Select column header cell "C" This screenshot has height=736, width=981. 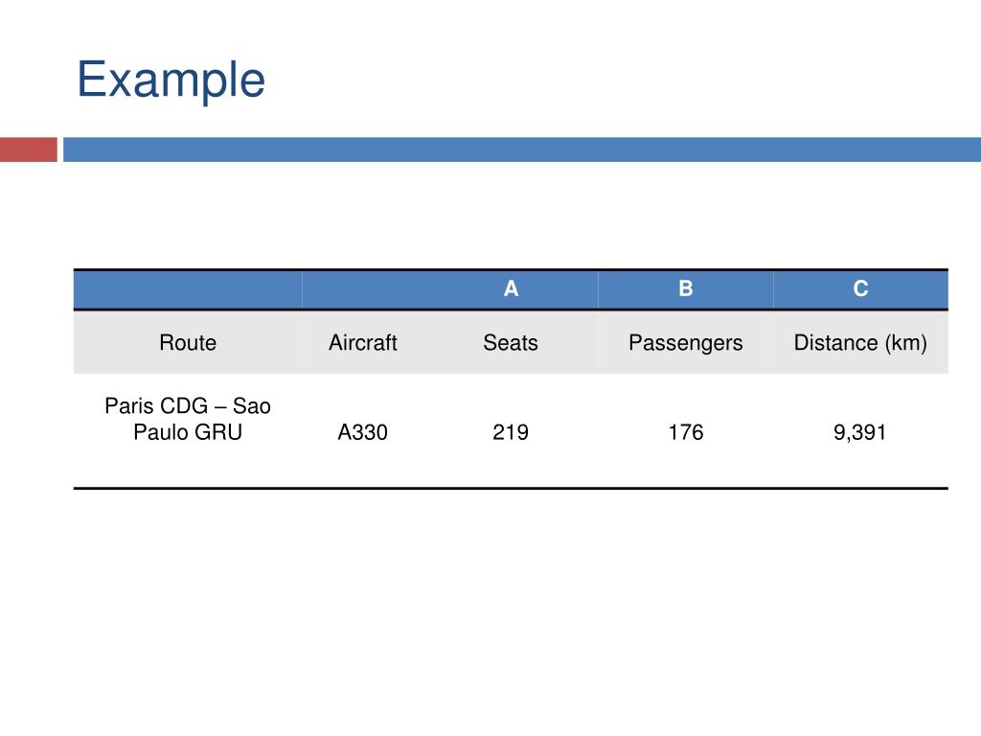click(860, 289)
